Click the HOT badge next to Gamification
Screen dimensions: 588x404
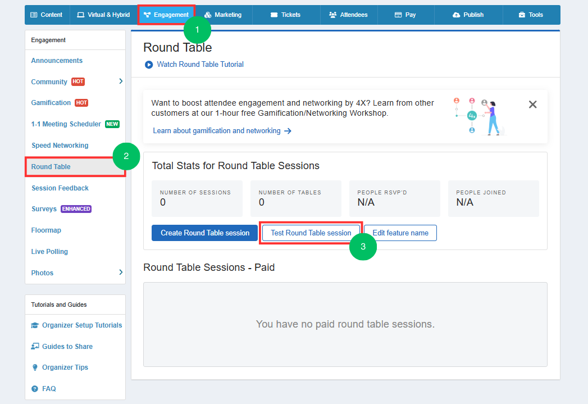81,103
